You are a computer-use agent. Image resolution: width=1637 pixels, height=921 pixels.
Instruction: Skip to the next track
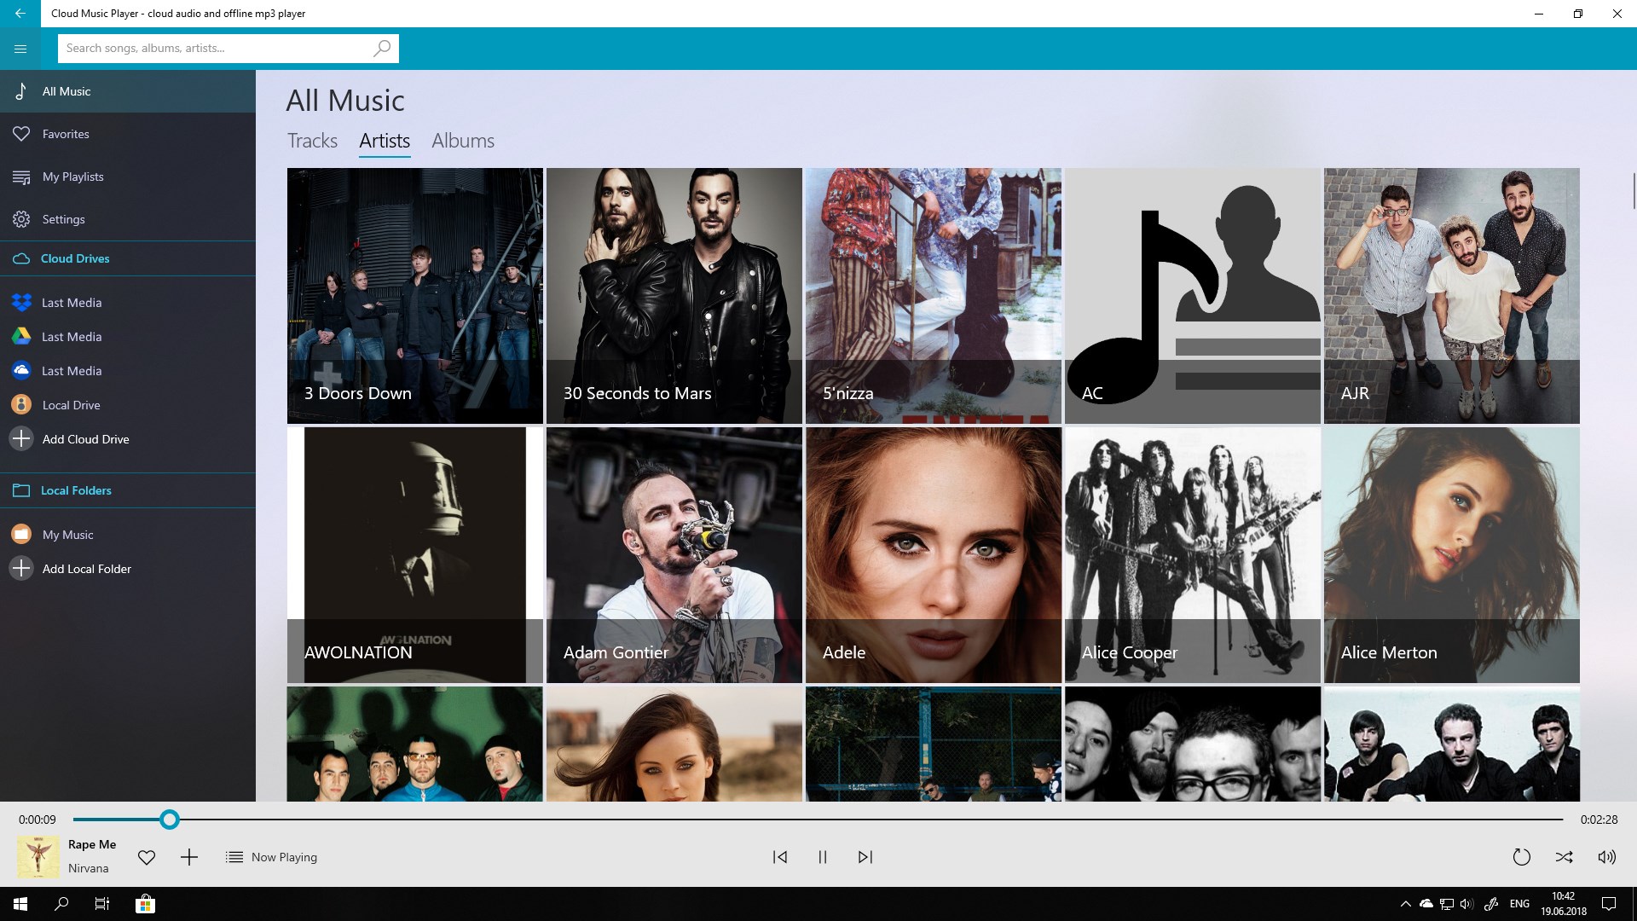[865, 857]
